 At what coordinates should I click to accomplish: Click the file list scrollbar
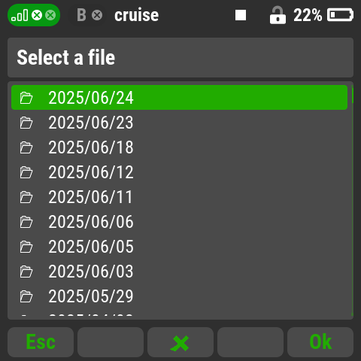click(352, 201)
